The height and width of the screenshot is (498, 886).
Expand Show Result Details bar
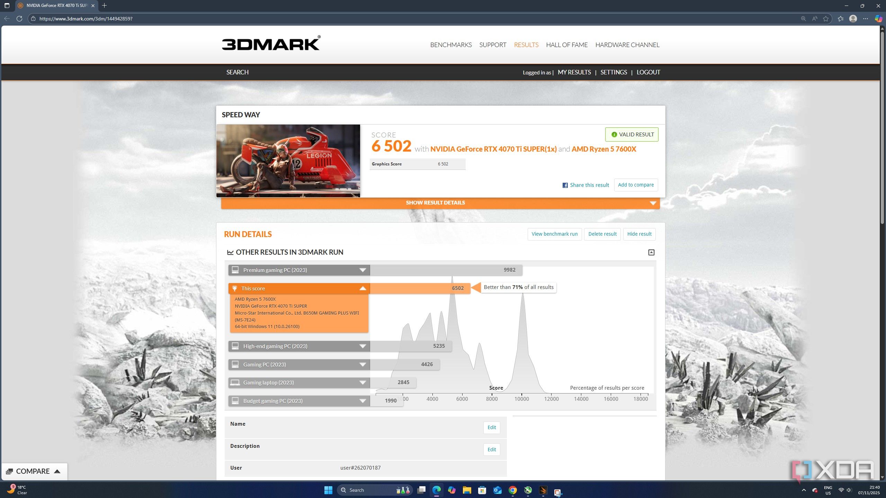point(440,203)
